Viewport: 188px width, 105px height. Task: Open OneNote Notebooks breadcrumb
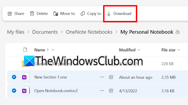89,32
